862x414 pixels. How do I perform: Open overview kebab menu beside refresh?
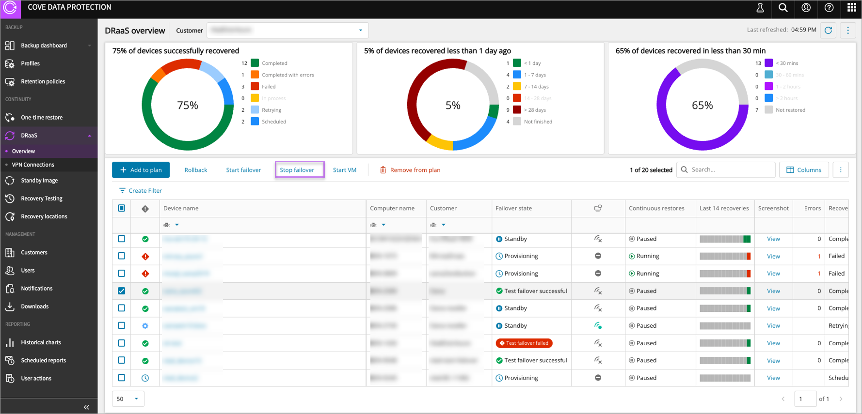coord(847,31)
